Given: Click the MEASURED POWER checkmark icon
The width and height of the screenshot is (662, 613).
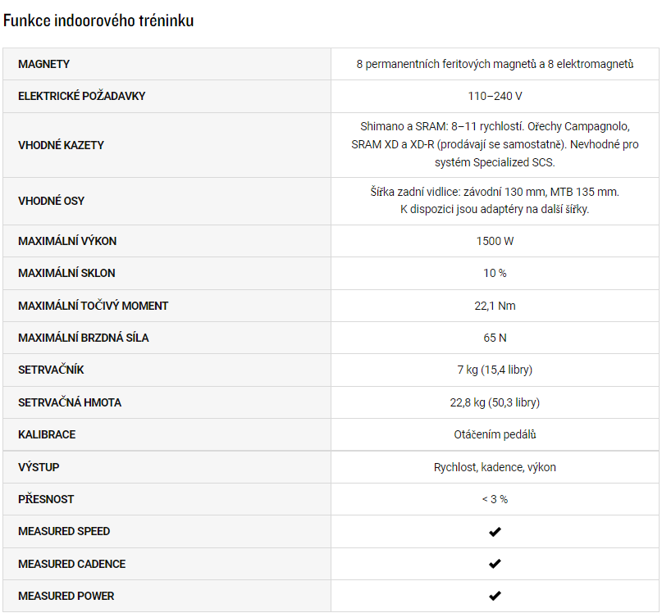Looking at the screenshot, I should point(495,596).
